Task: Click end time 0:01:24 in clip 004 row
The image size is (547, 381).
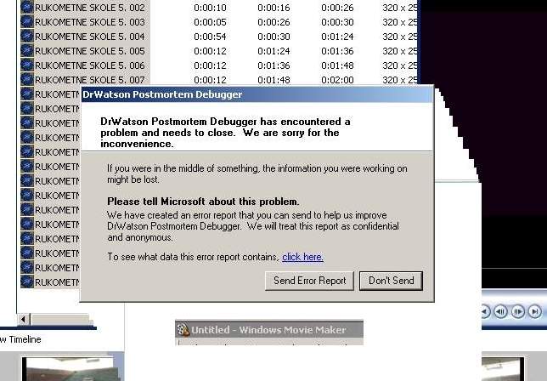Action: pos(337,37)
